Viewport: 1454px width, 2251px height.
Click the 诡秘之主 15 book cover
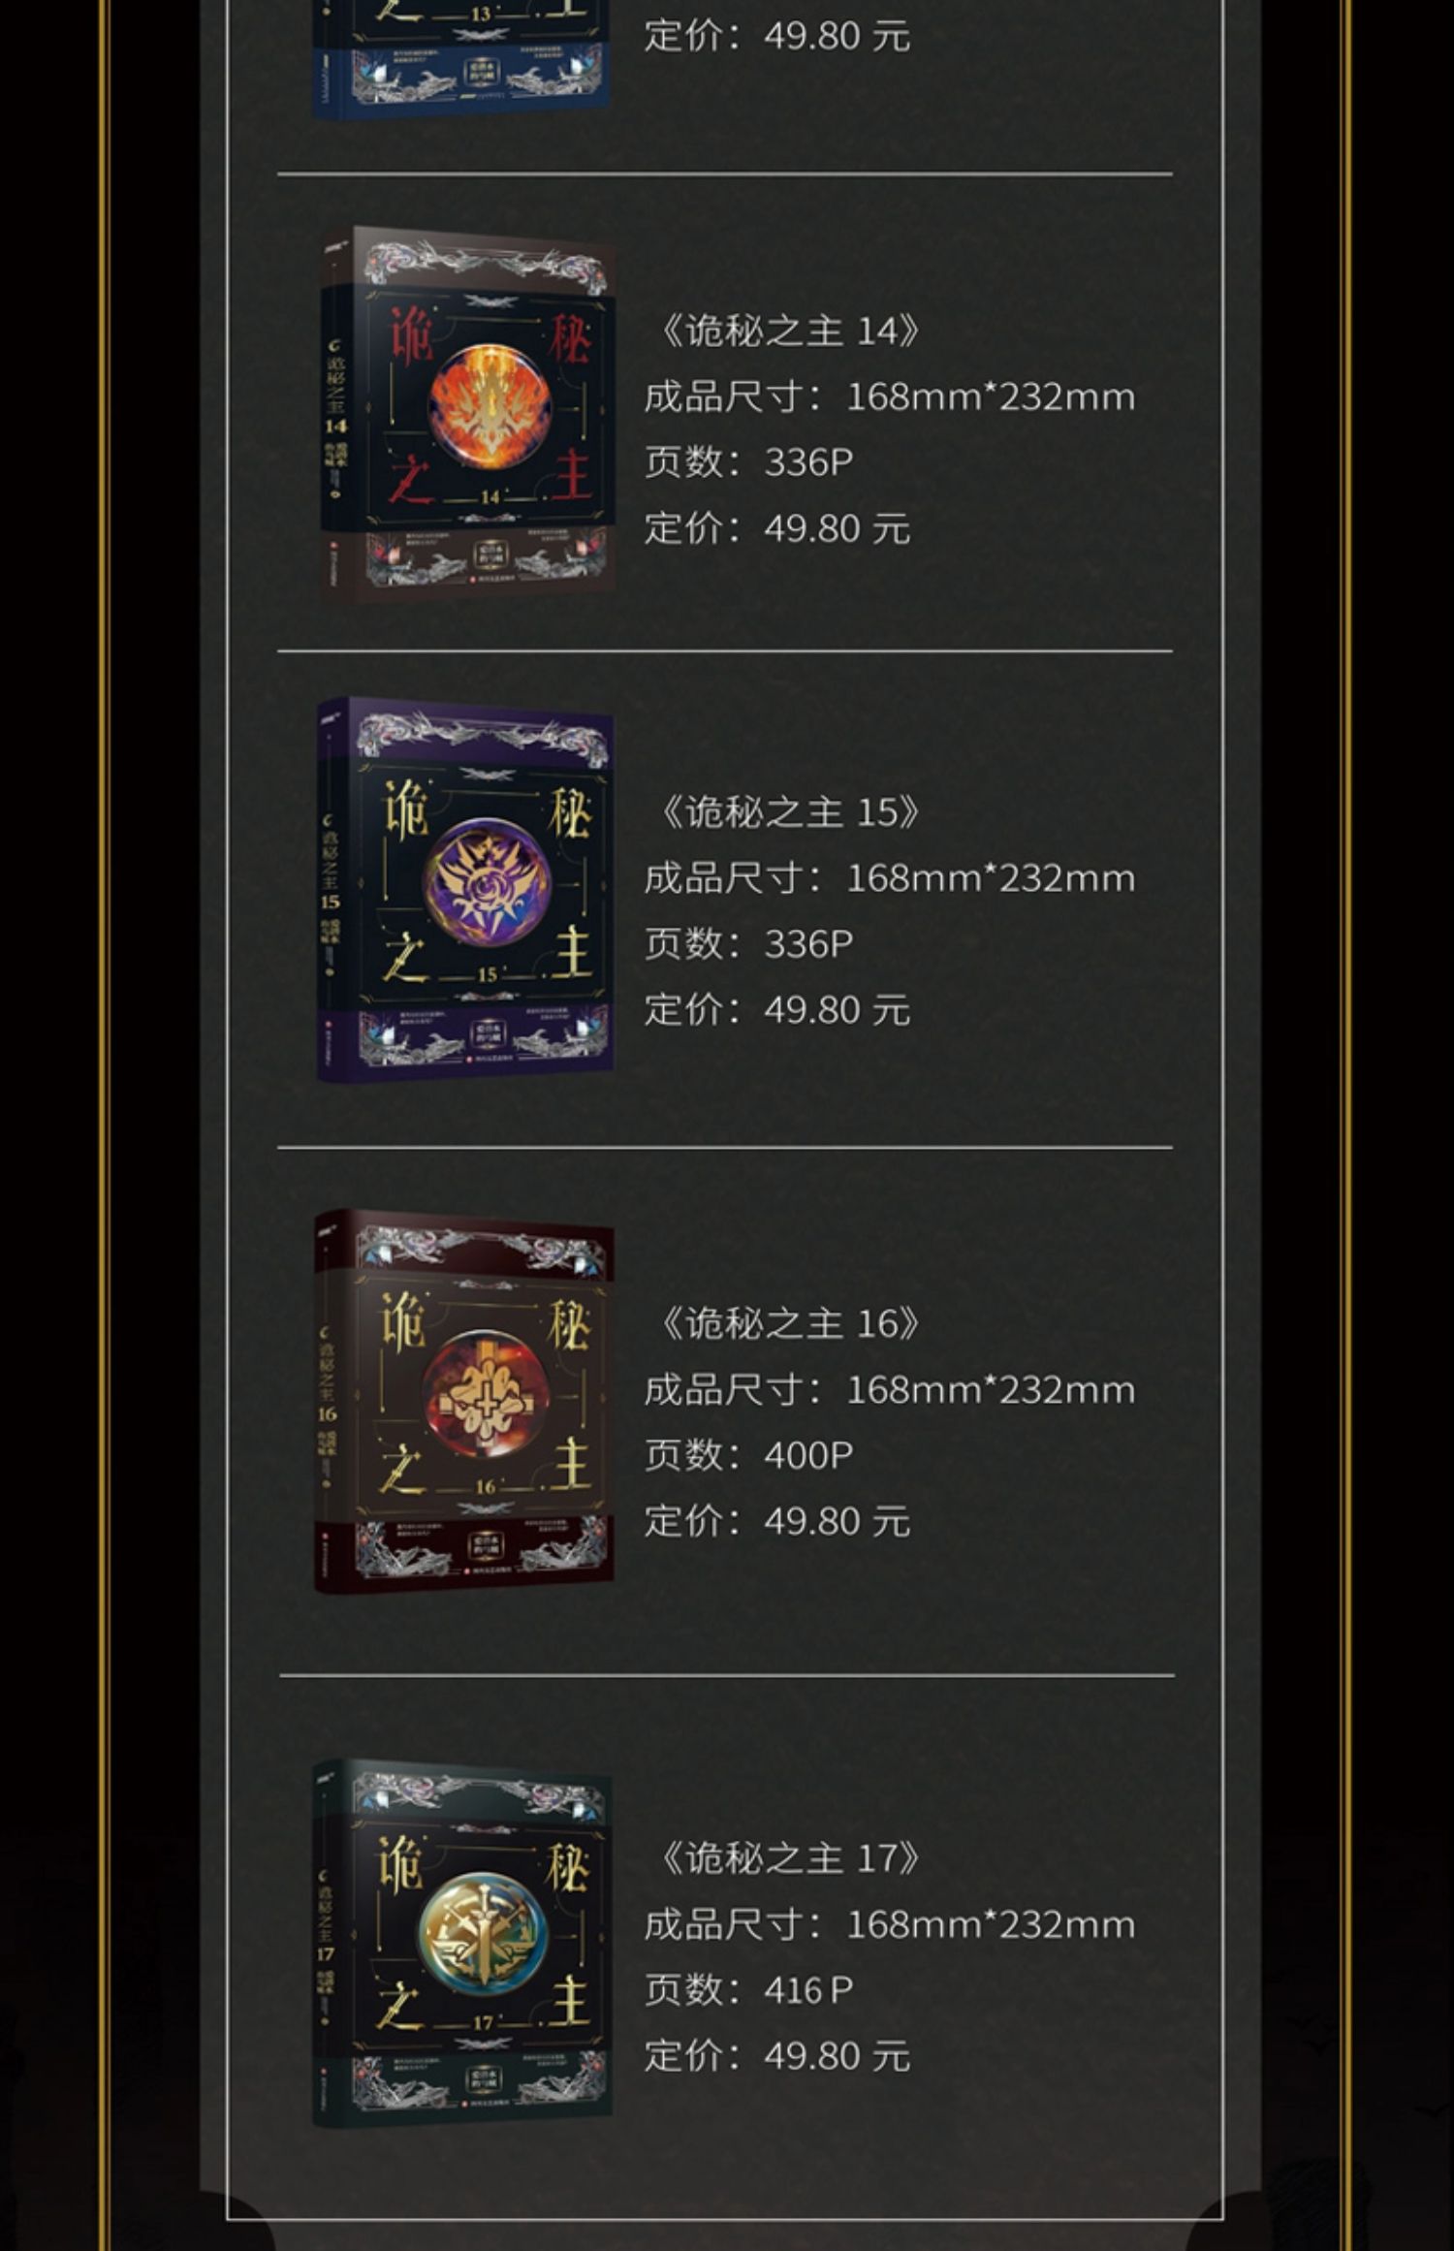(465, 889)
